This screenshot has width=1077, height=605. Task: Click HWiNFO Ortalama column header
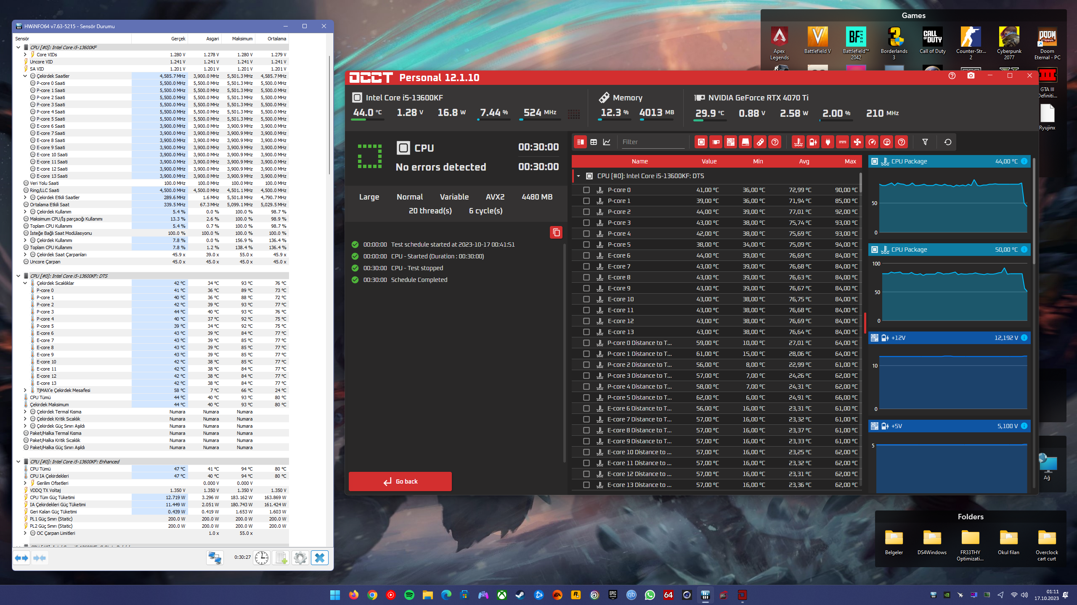point(272,39)
